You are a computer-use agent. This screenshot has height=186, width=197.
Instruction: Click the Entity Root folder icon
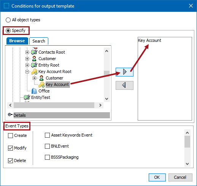pos(34,65)
